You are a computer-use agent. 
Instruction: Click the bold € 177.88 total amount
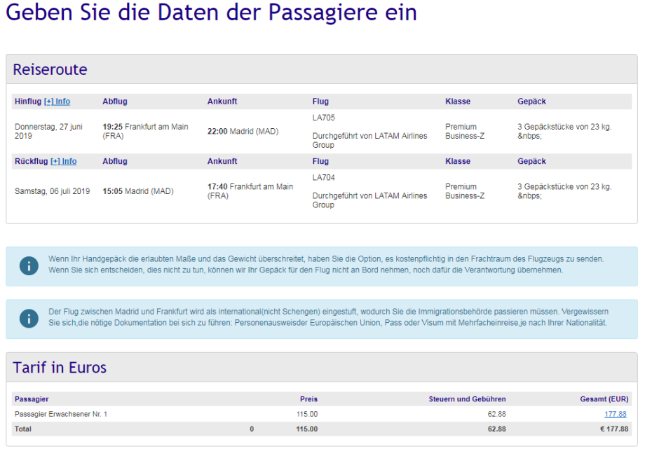point(613,429)
